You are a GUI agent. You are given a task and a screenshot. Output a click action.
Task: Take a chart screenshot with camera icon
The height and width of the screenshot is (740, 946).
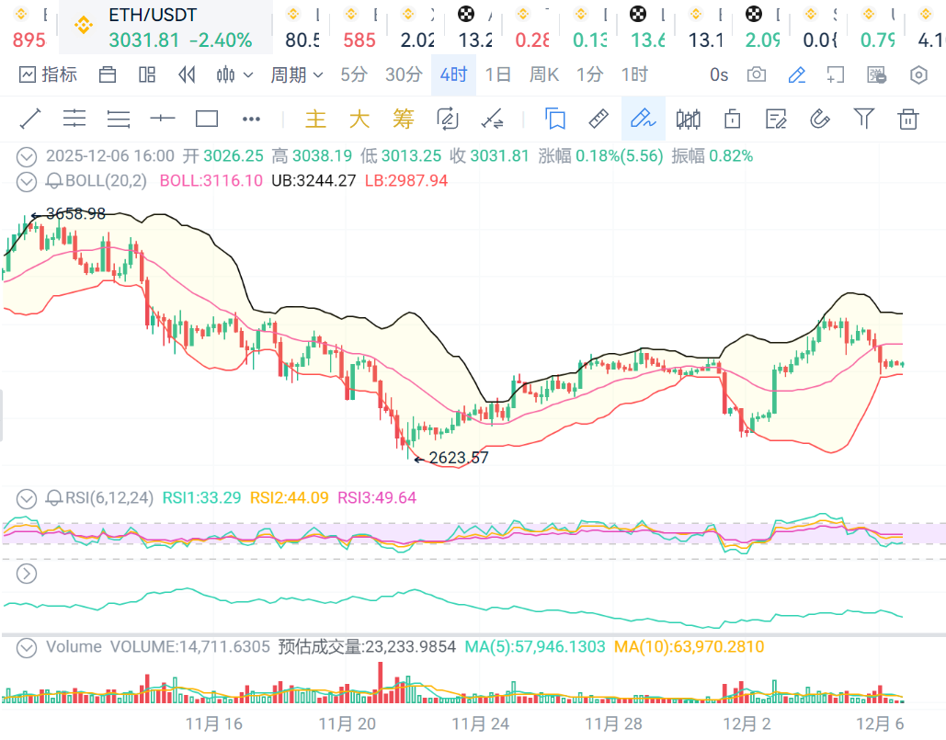pyautogui.click(x=757, y=75)
